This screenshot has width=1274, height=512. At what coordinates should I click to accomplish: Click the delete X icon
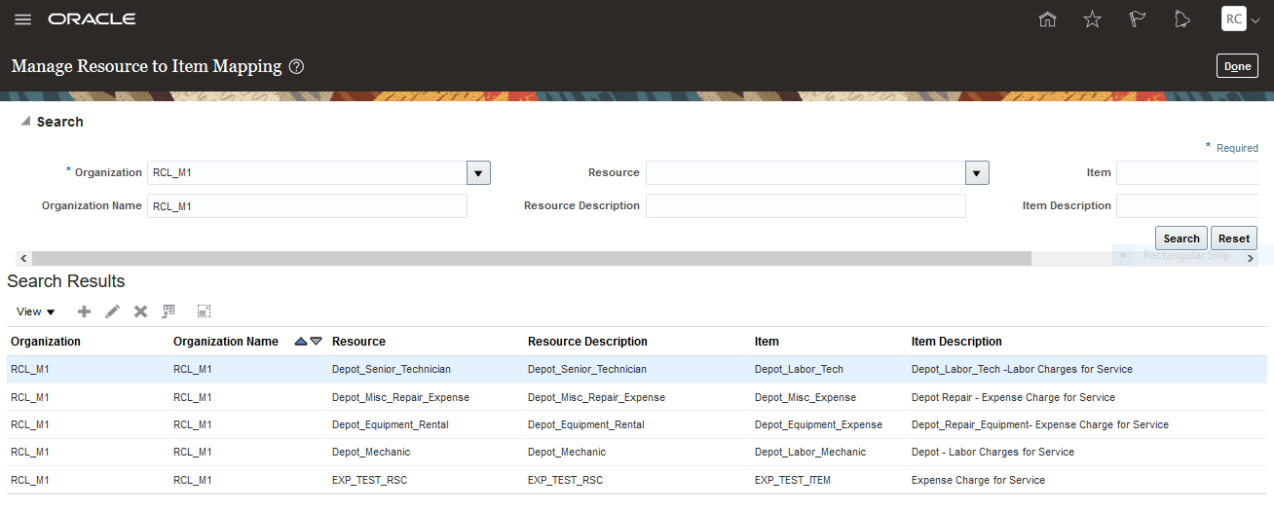140,311
